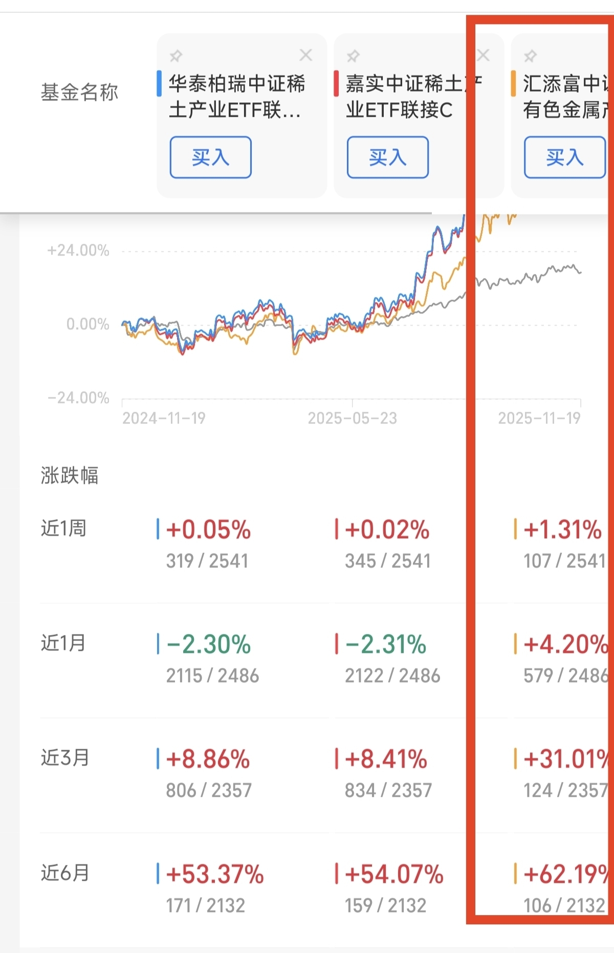Open 华泰柏瑞中证稀土产业ETF fund name

236,96
